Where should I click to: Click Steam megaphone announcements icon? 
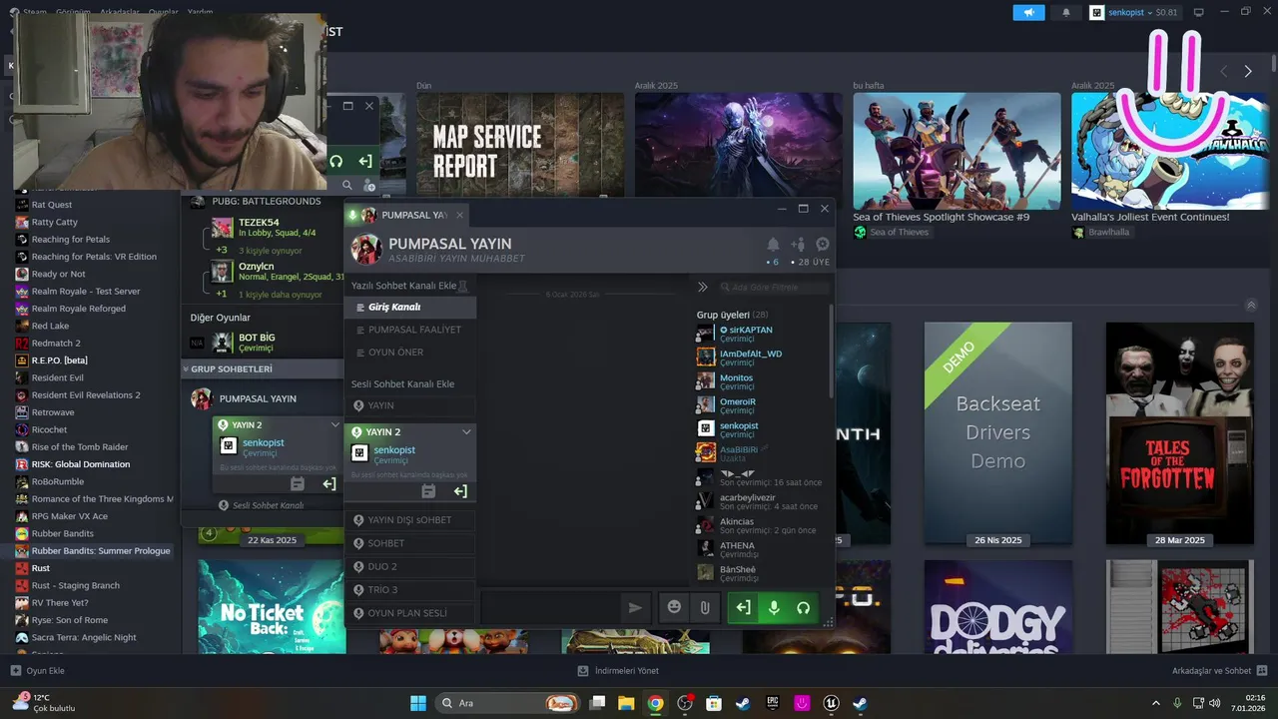click(x=1028, y=12)
